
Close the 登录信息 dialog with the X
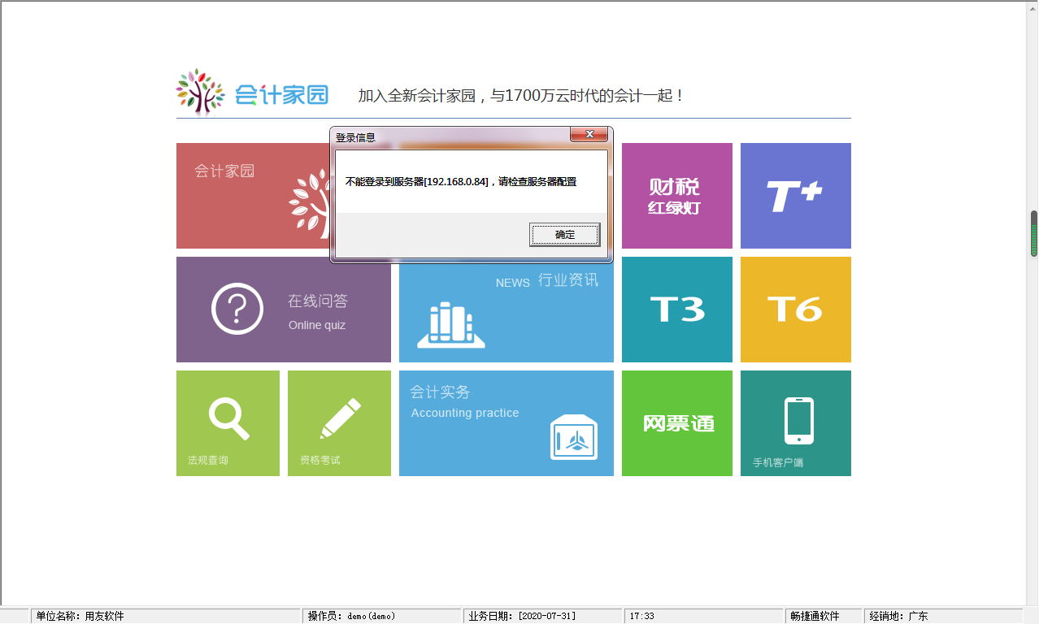click(x=589, y=134)
